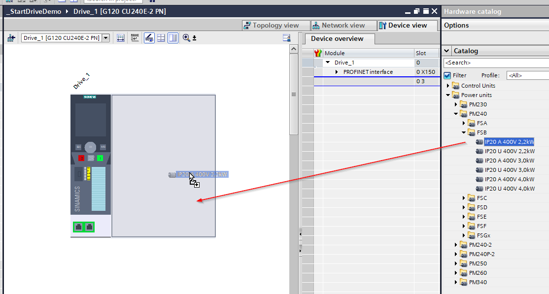
Task: Select IP20 U 400V 4,0kW catalog item
Action: [x=510, y=189]
